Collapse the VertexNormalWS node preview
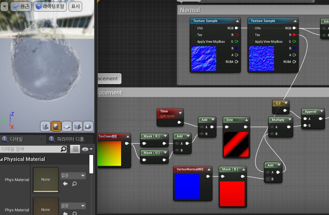Screen dimensions: 329x215 209,169
